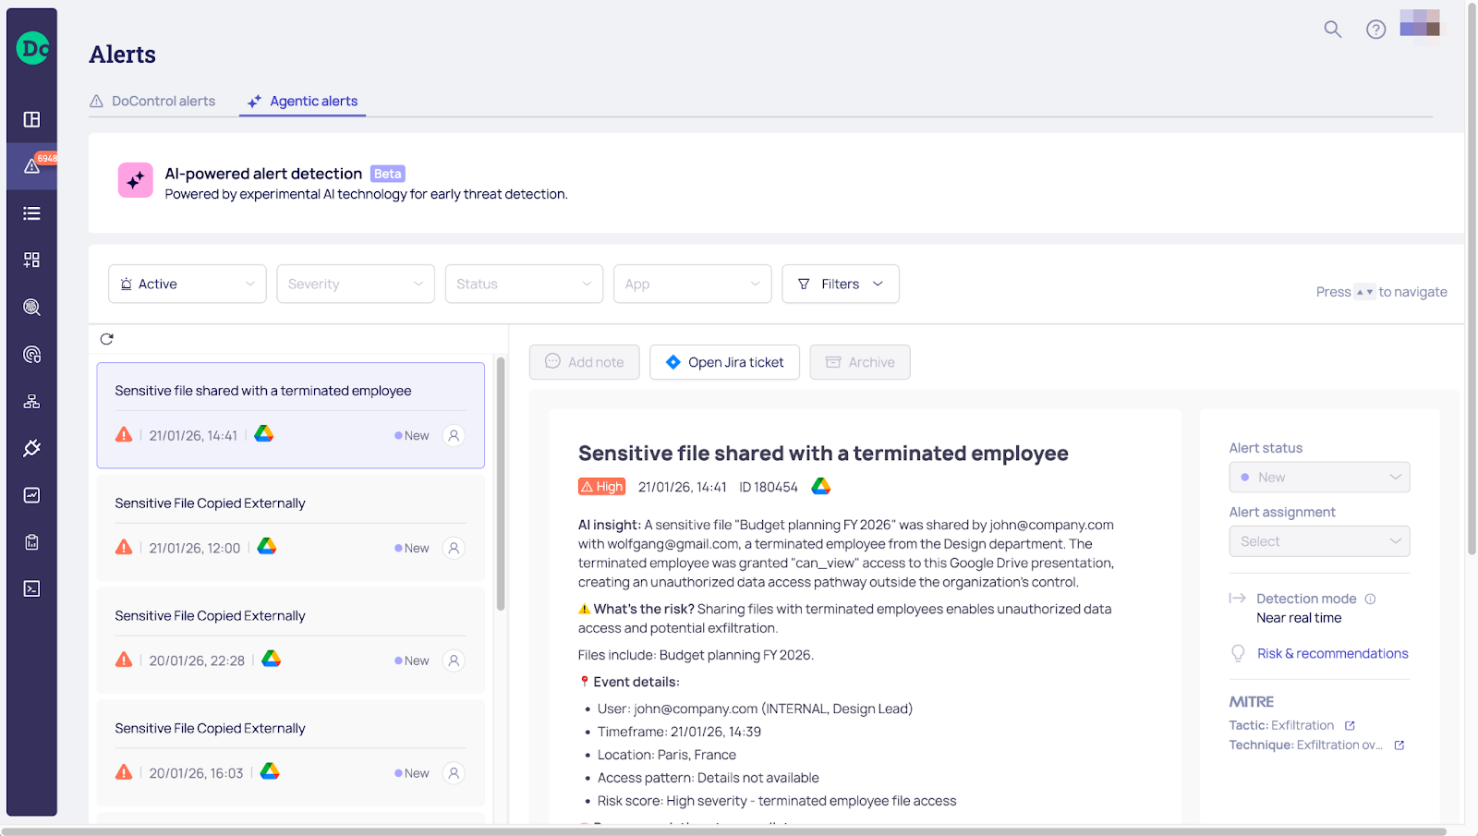1478x836 pixels.
Task: Select alert 'Sensitive file shared with a terminated employee'
Action: [x=291, y=415]
